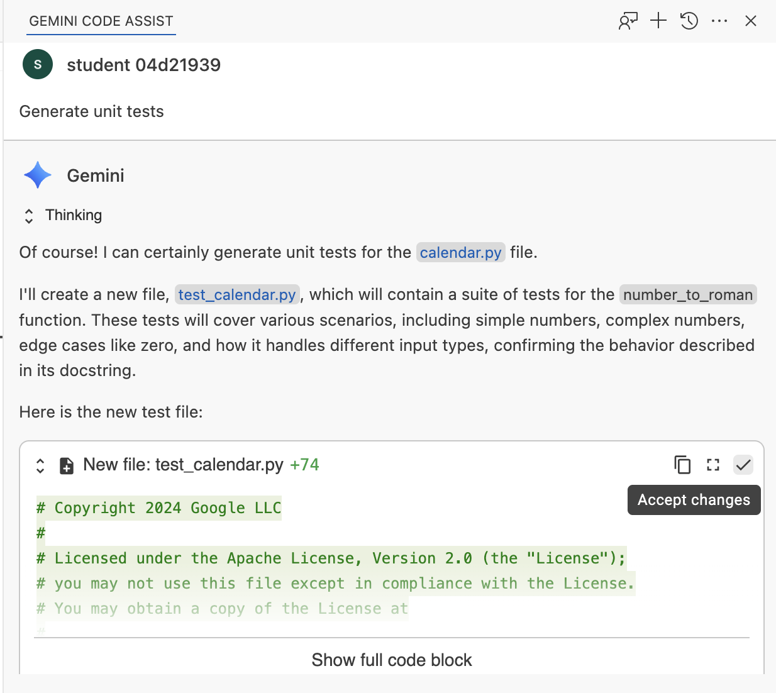Viewport: 776px width, 693px height.
Task: Select the Gemini Code Assist tab
Action: click(x=101, y=21)
